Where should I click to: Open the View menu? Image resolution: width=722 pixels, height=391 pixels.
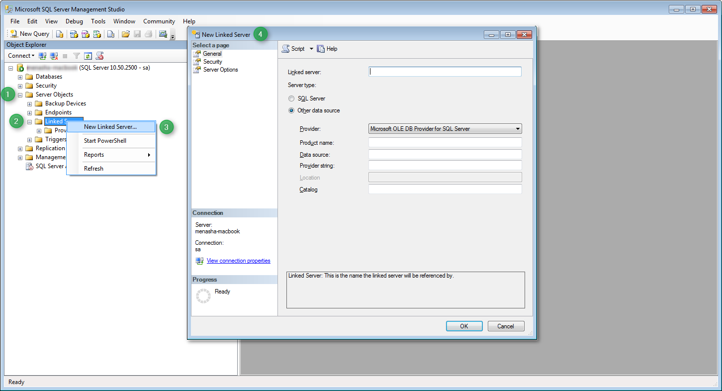[x=52, y=21]
